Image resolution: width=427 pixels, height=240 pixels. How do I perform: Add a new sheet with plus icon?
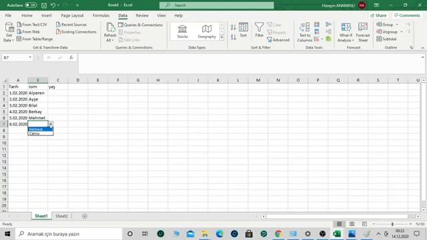(x=85, y=216)
